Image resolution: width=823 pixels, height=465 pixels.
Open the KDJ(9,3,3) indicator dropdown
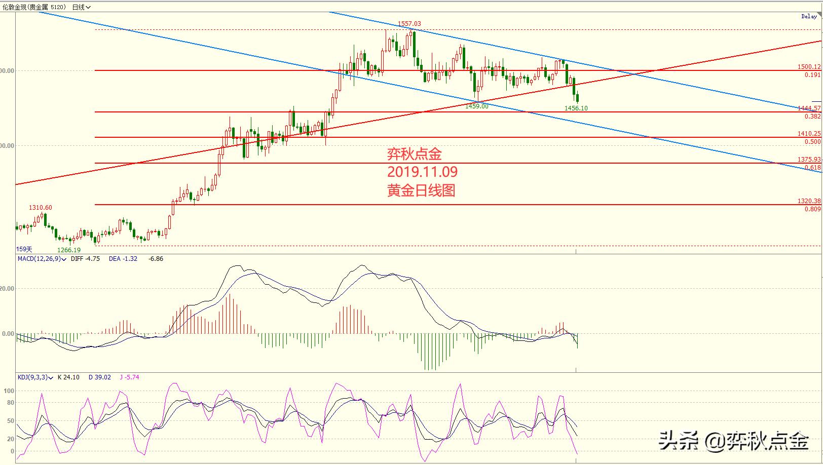35,377
